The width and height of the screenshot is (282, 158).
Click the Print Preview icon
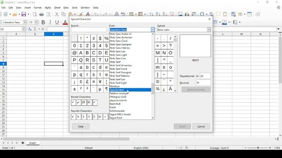click(48, 14)
